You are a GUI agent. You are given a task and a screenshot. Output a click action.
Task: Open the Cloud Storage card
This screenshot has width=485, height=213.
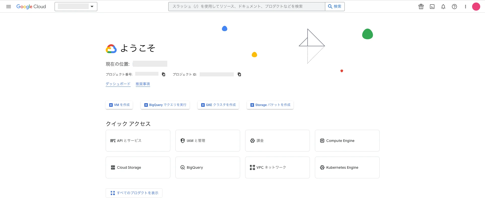click(x=138, y=167)
